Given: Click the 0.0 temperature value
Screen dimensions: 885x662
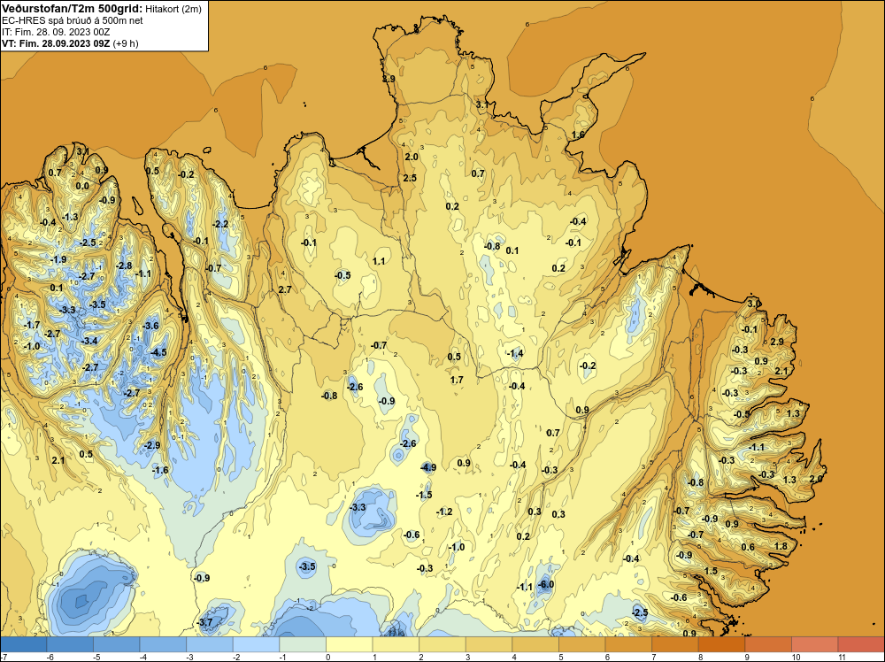Looking at the screenshot, I should [82, 186].
